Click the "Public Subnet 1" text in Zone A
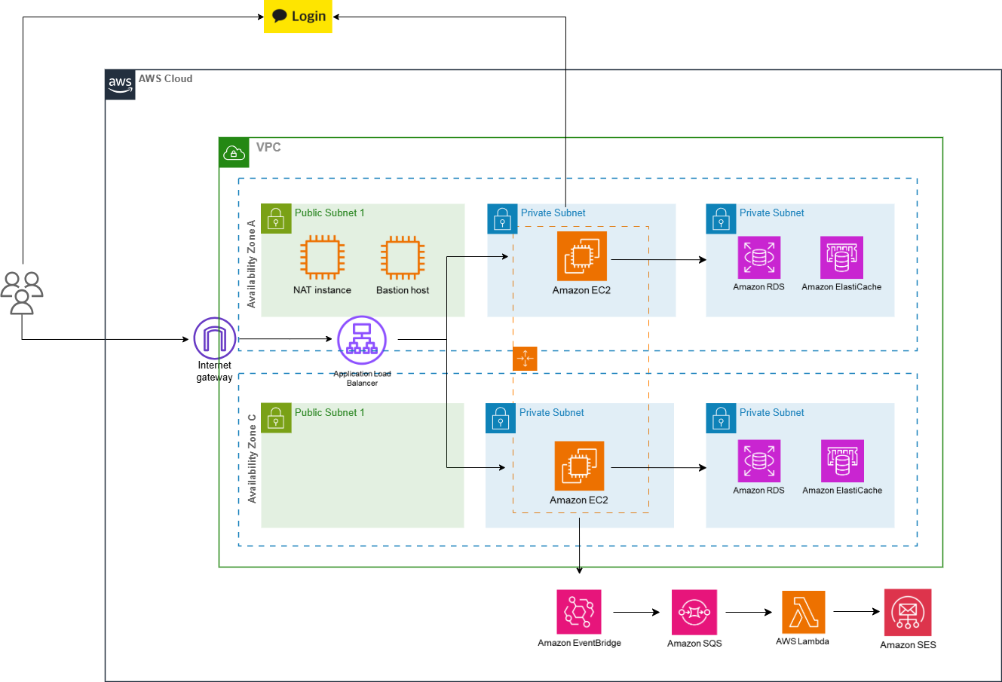 coord(329,213)
